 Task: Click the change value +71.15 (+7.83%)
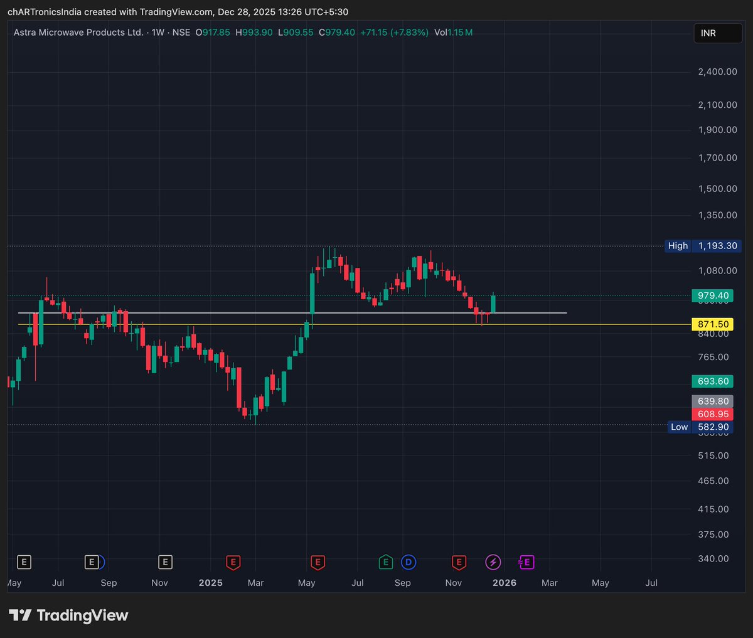pos(394,32)
